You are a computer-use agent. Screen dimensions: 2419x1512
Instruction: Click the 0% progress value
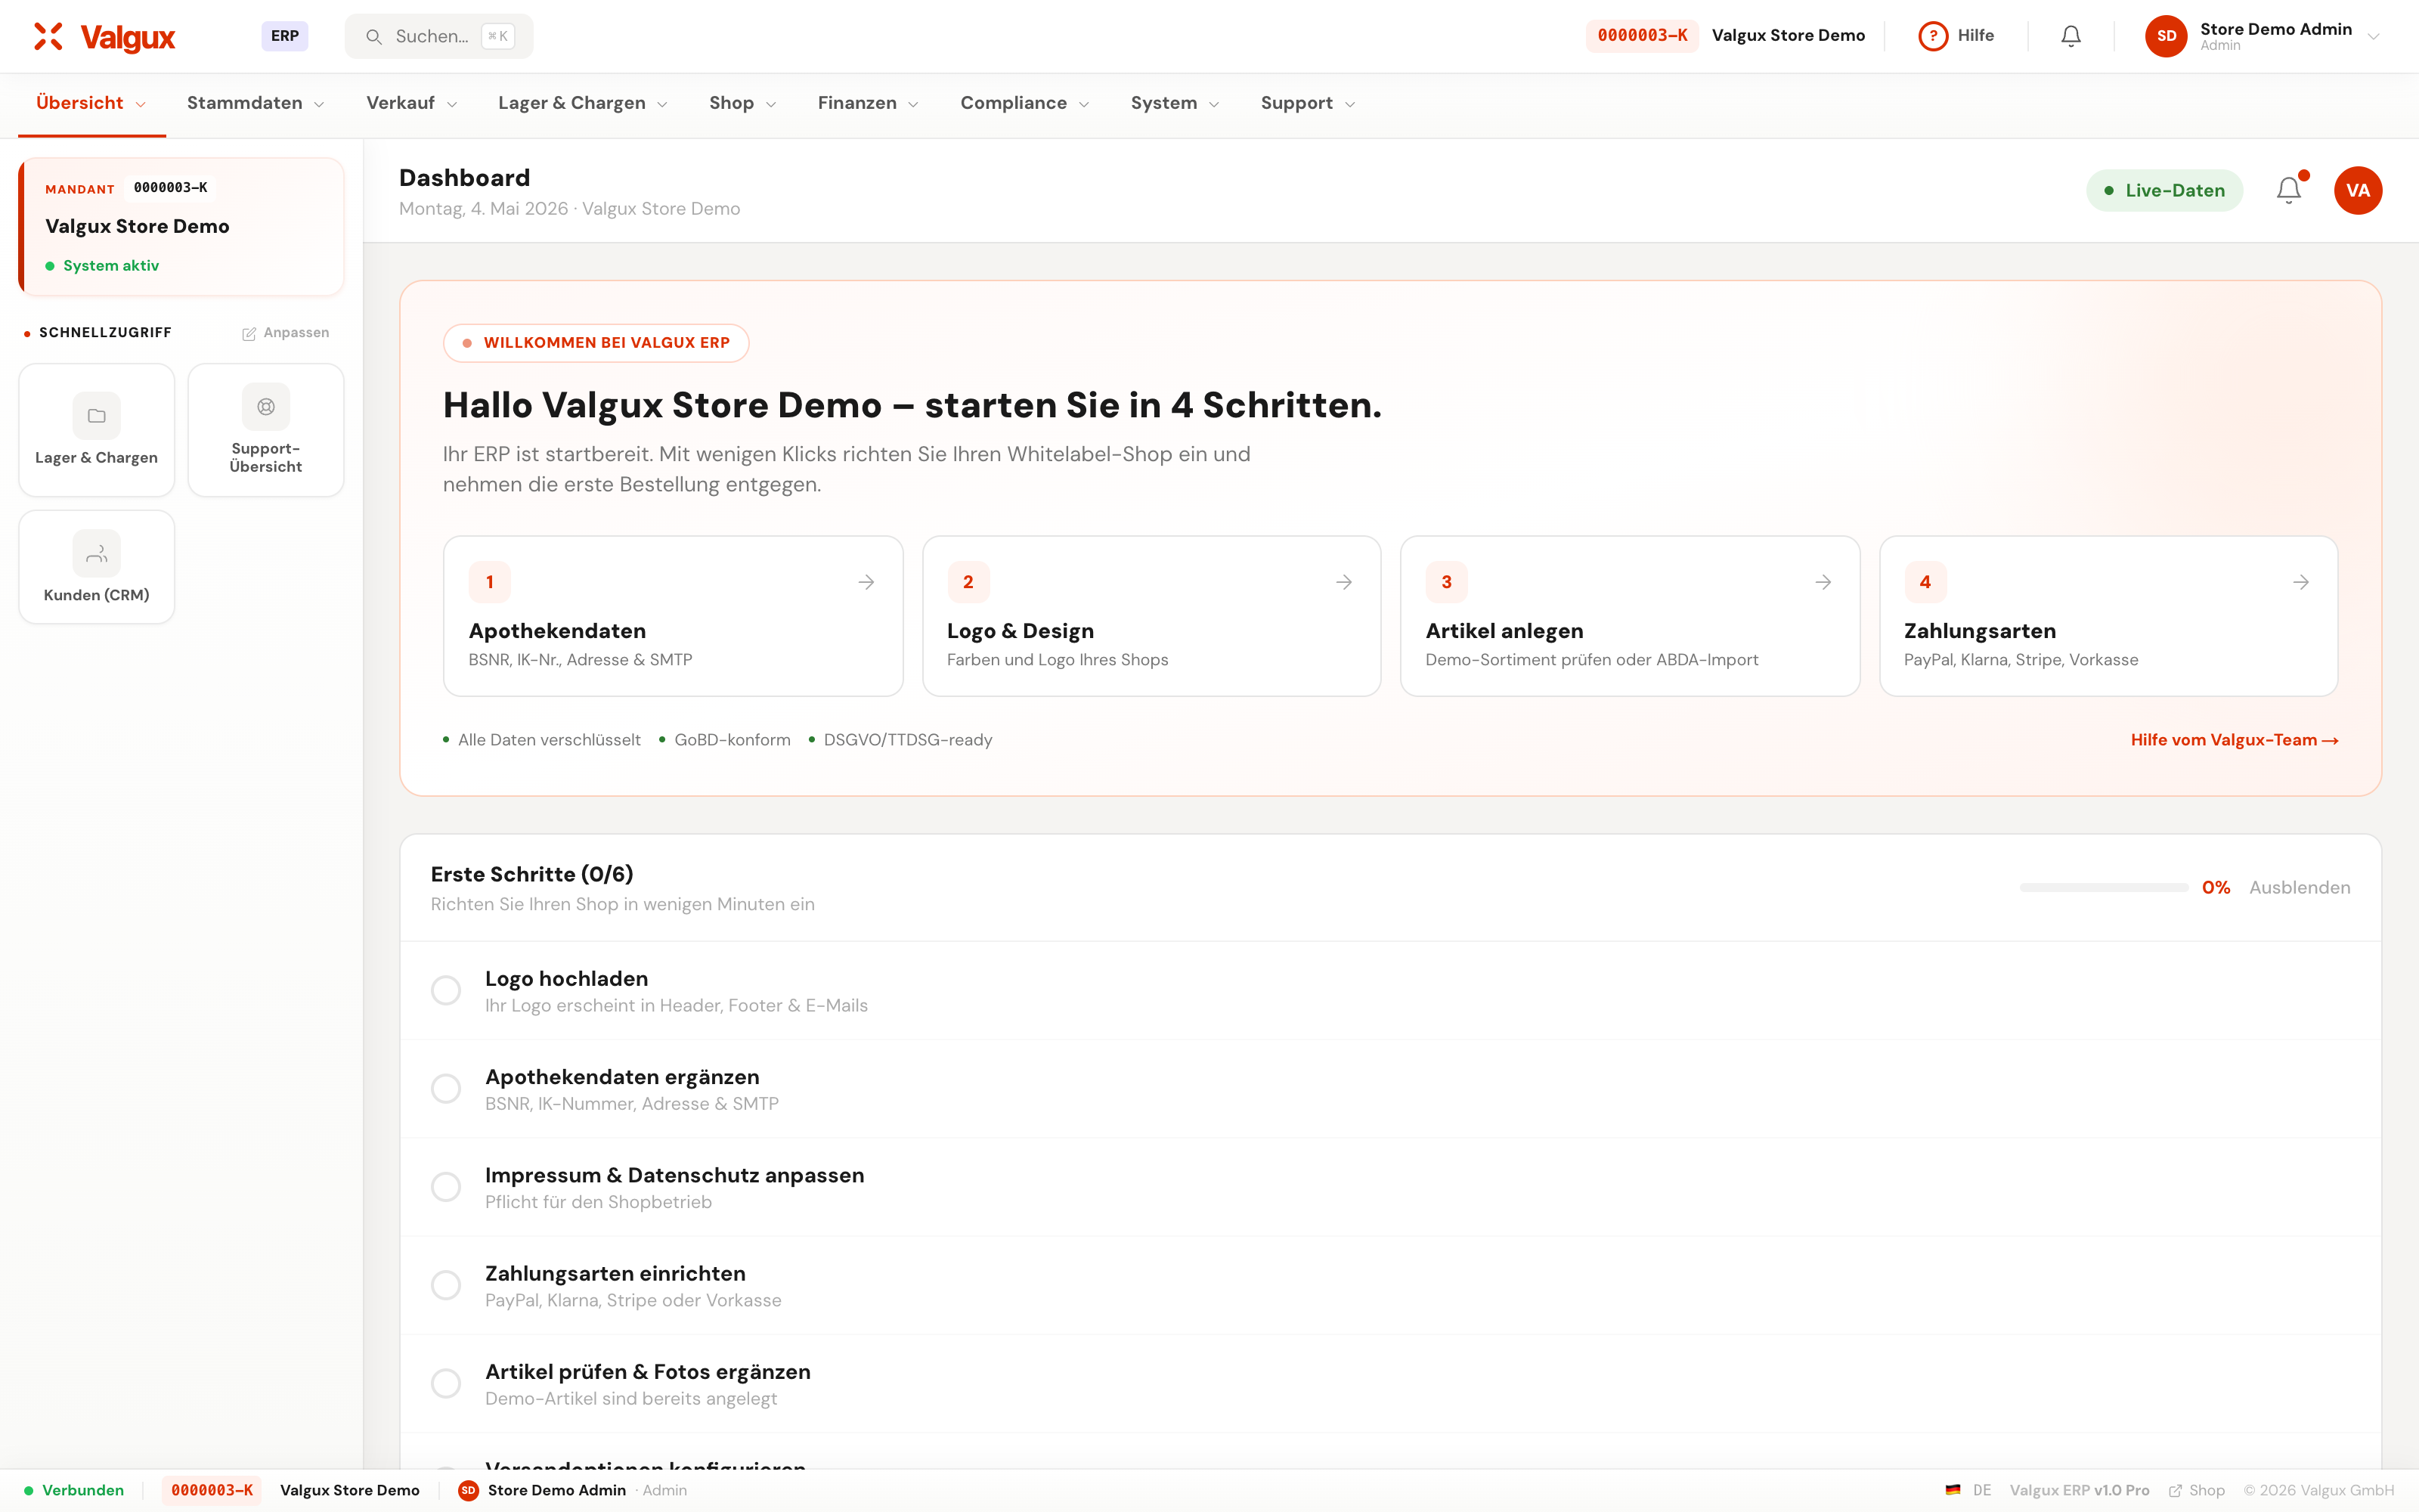point(2216,888)
